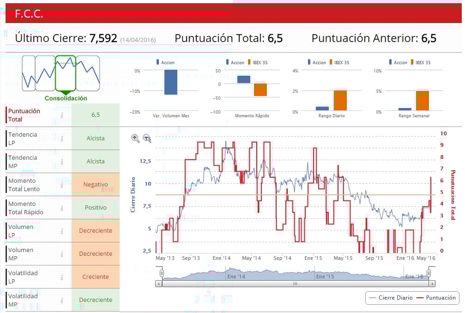
Task: Open info icon for Momento Total Lento
Action: [x=62, y=185]
